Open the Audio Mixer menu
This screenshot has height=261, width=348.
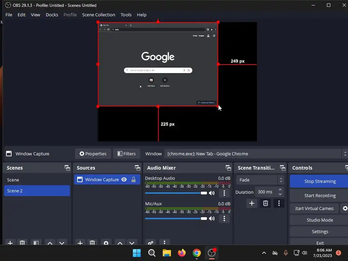[x=164, y=243]
